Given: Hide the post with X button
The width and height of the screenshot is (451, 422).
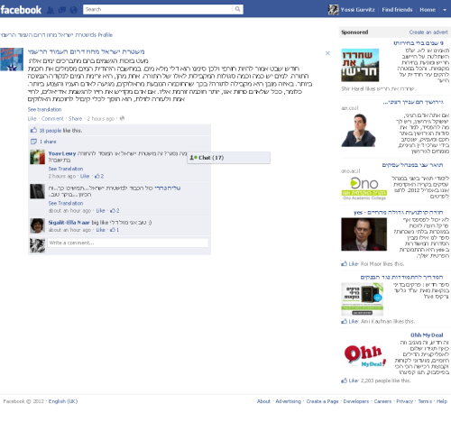Looking at the screenshot, I should 327,53.
